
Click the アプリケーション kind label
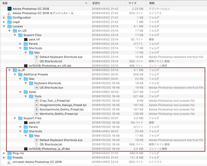click(159, 9)
